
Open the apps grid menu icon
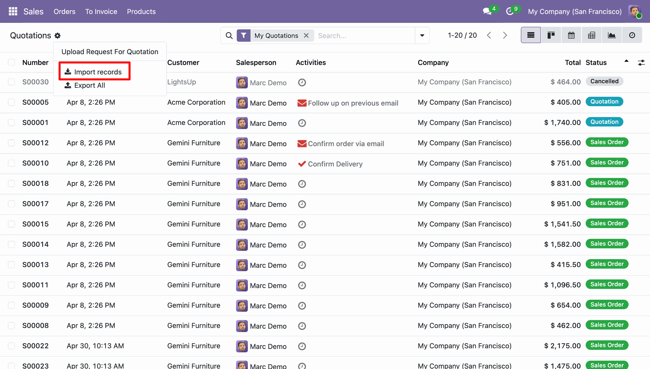[x=13, y=11]
